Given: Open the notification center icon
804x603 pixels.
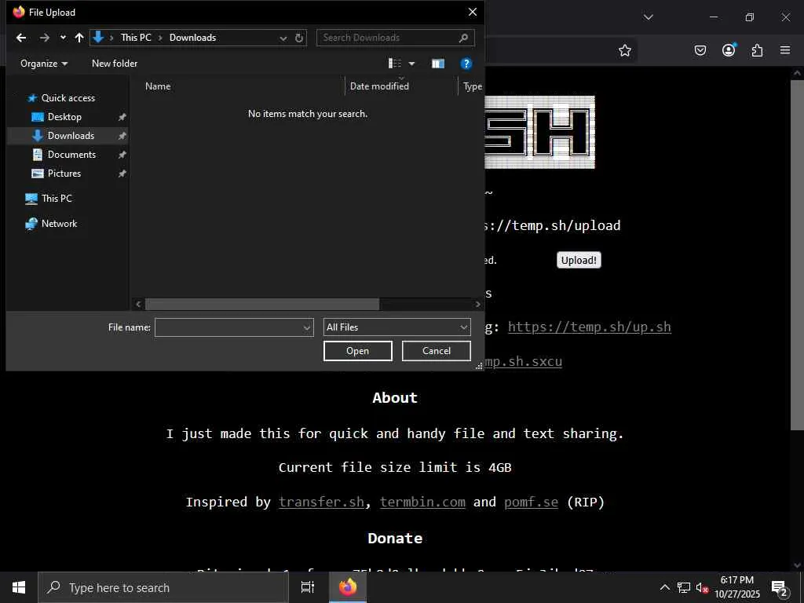Looking at the screenshot, I should click(x=780, y=588).
